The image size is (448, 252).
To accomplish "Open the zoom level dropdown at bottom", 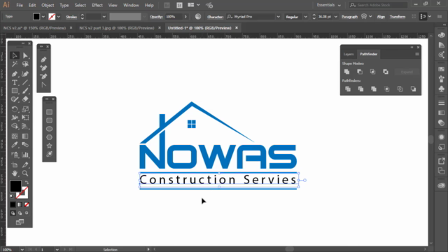I will (22, 250).
